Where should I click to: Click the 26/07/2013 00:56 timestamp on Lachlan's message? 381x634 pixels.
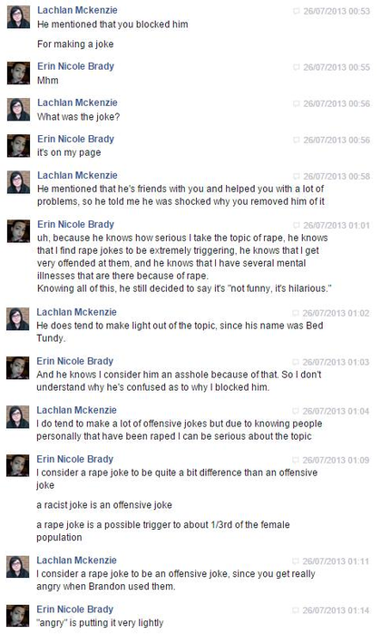(x=337, y=104)
